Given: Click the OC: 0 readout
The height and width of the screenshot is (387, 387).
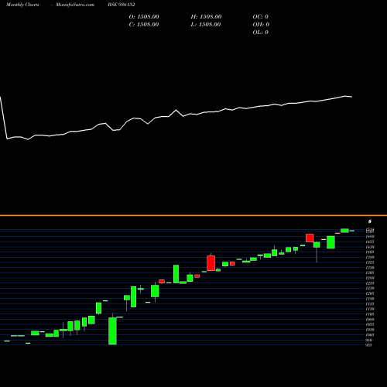Looking at the screenshot, I should (x=261, y=16).
